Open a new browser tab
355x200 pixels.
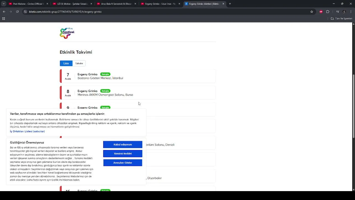pos(230,4)
